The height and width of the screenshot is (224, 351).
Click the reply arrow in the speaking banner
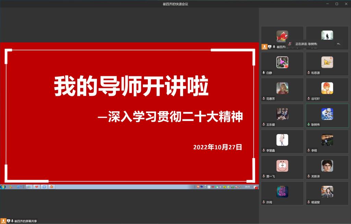[338, 44]
